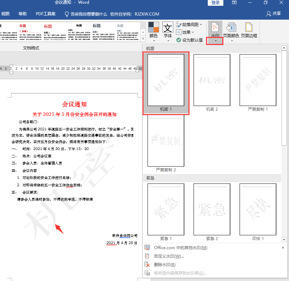The image size is (289, 281).
Task: Switch to the 视图 ribbon tab
Action: [5, 14]
